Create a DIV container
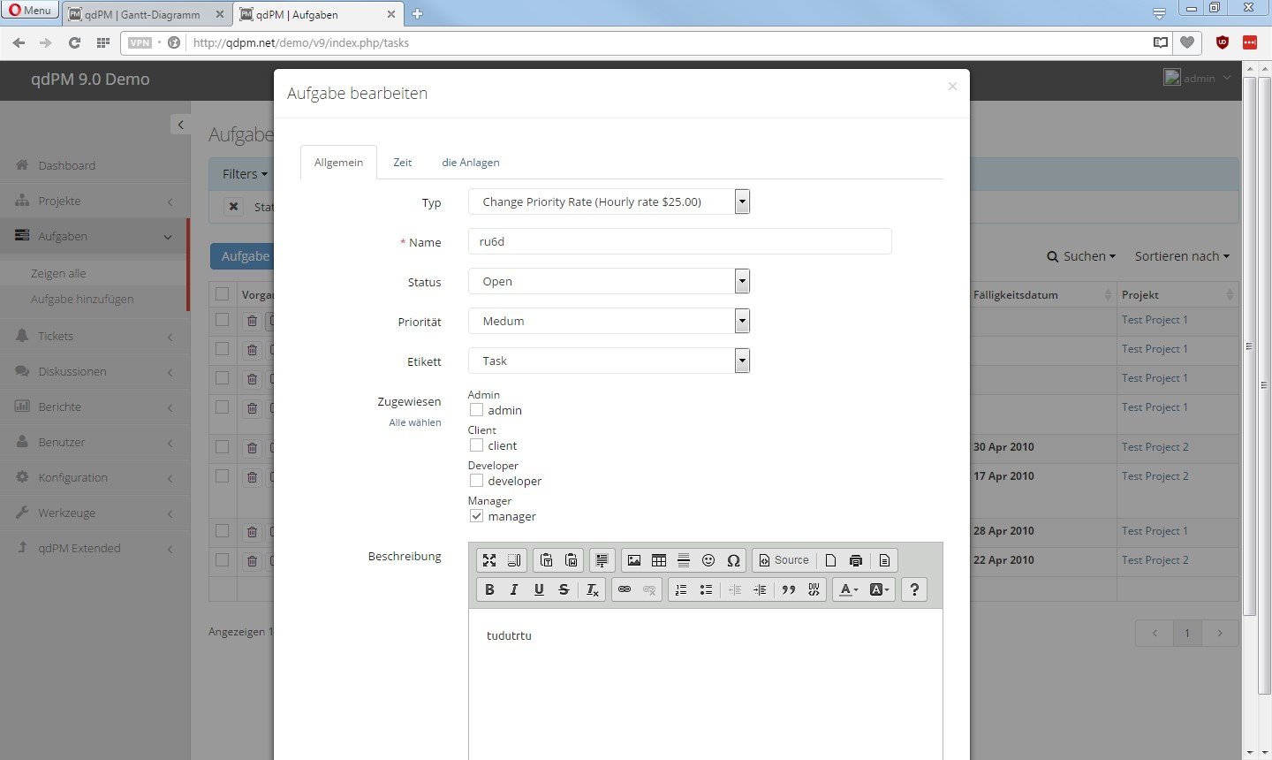1272x760 pixels. tap(814, 589)
